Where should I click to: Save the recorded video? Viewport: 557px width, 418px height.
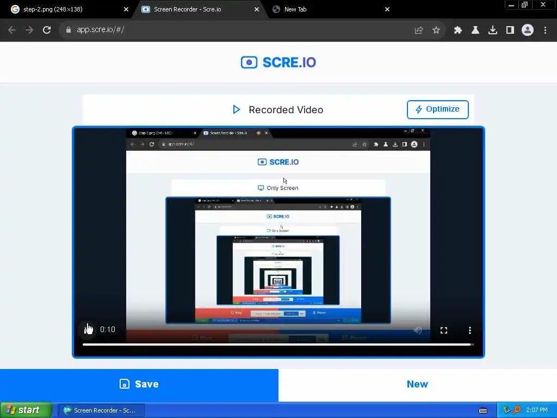[139, 384]
